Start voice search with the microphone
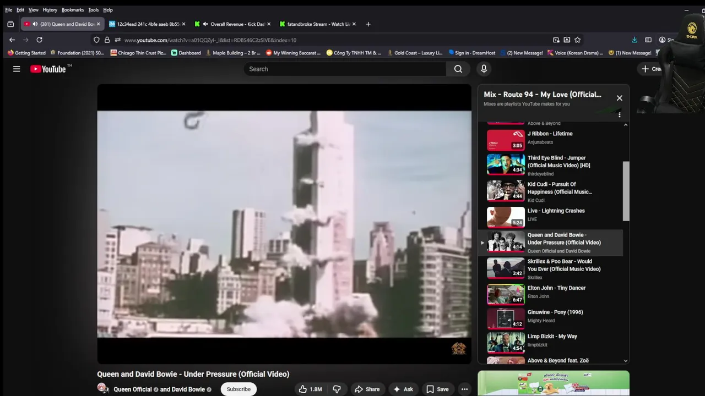The width and height of the screenshot is (705, 396). pos(484,69)
